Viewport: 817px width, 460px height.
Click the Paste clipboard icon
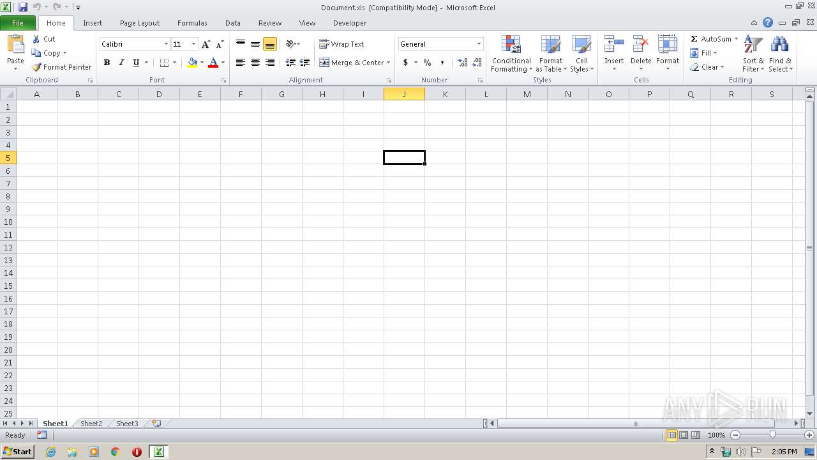coord(15,45)
